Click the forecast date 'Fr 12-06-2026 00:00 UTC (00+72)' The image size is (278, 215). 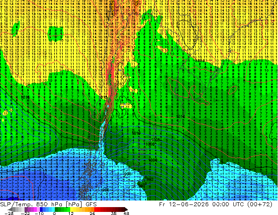(216, 204)
